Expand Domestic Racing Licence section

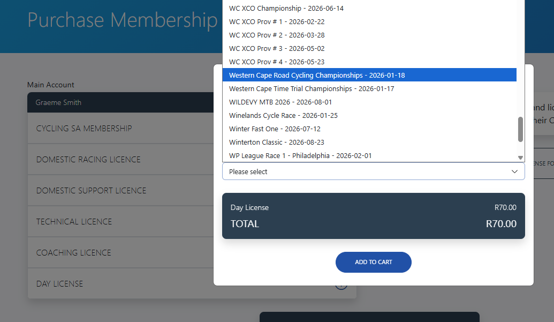(88, 160)
